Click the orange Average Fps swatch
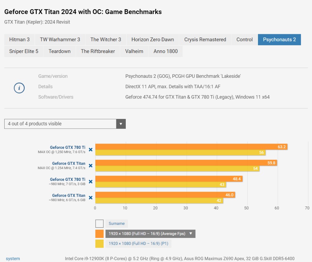312x262 pixels. pos(100,234)
